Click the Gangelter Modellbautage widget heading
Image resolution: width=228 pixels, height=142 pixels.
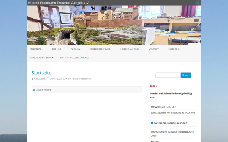[x=170, y=123]
